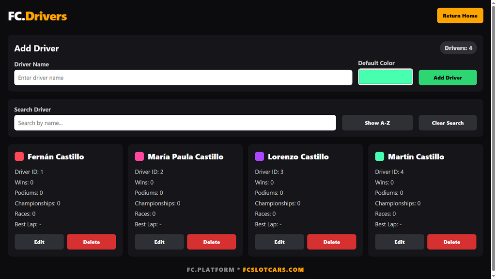Focus the Search by name field
Screen dimensions: 496x279
175,123
